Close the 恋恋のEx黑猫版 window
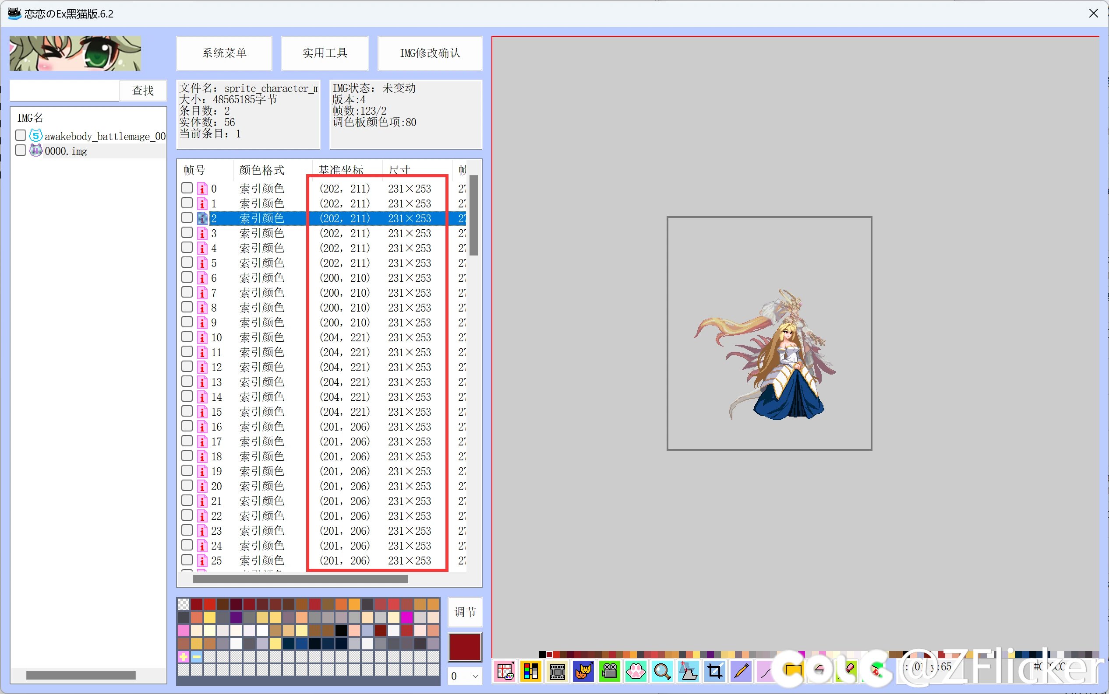The width and height of the screenshot is (1109, 694). click(x=1093, y=13)
